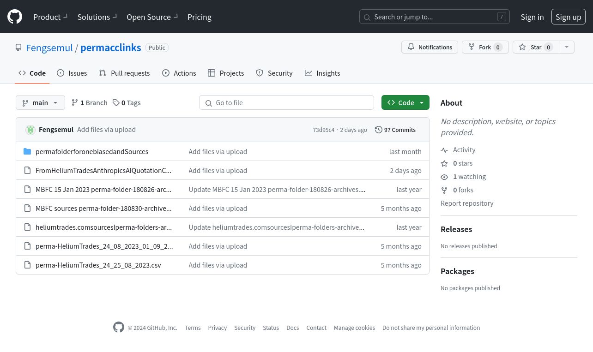This screenshot has width=593, height=352.
Task: Switch to the Issues tab
Action: coord(72,73)
